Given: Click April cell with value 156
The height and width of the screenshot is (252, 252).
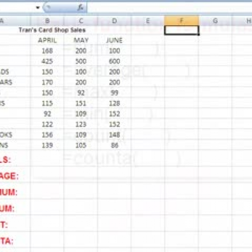Looking at the screenshot, I should point(47,135).
